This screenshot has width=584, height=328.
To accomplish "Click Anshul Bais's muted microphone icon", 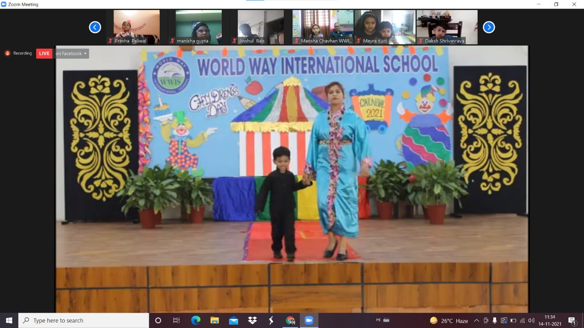I will click(x=235, y=41).
